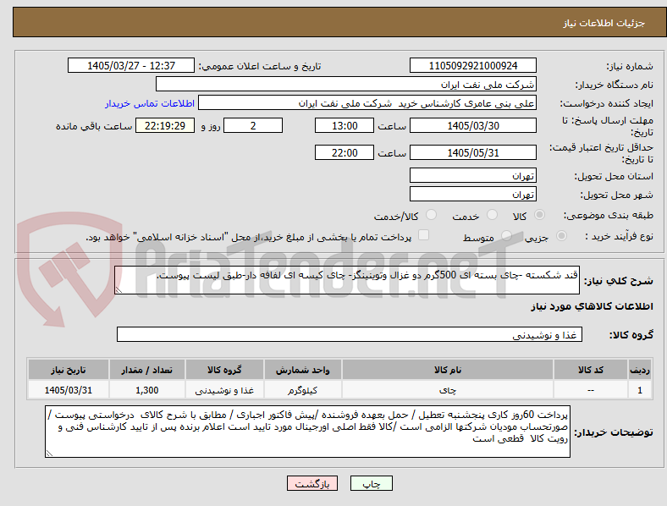Click the validity time field 22:00
667x506 pixels.
(x=345, y=152)
